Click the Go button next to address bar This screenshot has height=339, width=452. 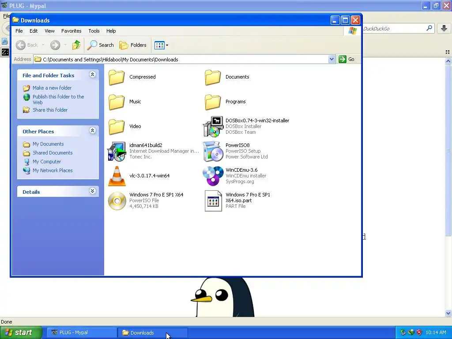tap(347, 59)
